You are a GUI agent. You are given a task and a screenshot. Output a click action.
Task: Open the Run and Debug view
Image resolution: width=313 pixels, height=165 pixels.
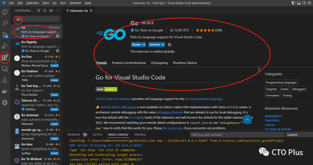click(x=5, y=46)
